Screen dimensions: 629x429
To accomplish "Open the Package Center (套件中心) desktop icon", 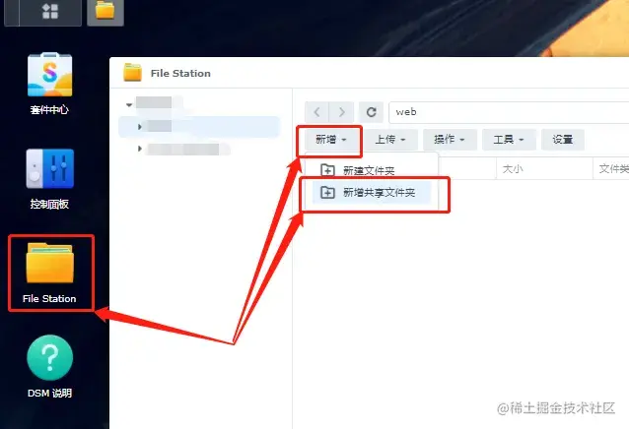I will pyautogui.click(x=49, y=84).
